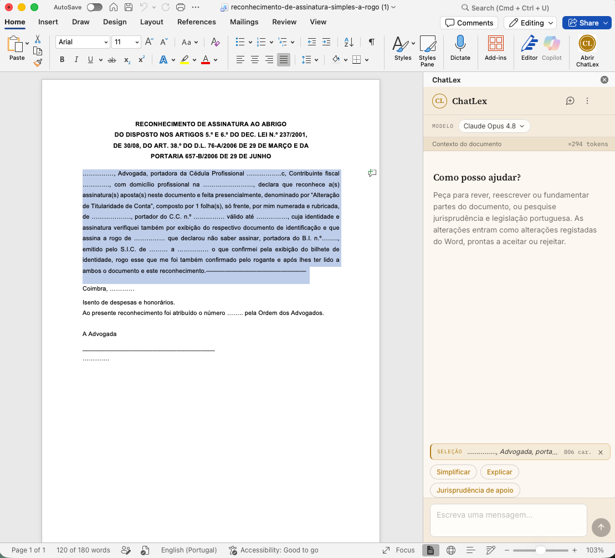Open the References tab
This screenshot has height=558, width=615.
[197, 22]
